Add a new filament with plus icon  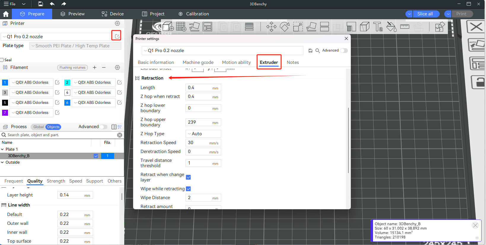tap(95, 67)
